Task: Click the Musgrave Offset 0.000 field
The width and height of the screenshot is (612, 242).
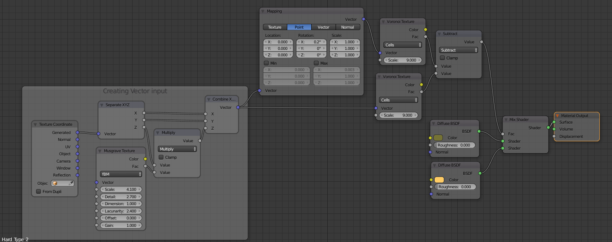Action: pyautogui.click(x=121, y=218)
